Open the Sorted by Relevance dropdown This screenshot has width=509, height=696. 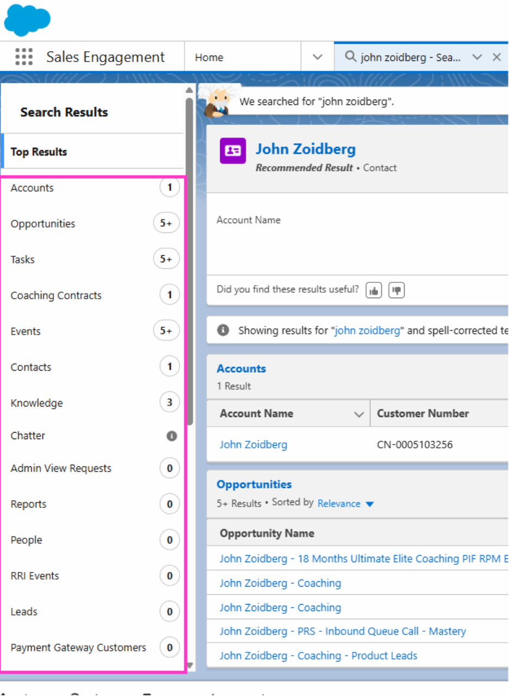click(x=346, y=503)
